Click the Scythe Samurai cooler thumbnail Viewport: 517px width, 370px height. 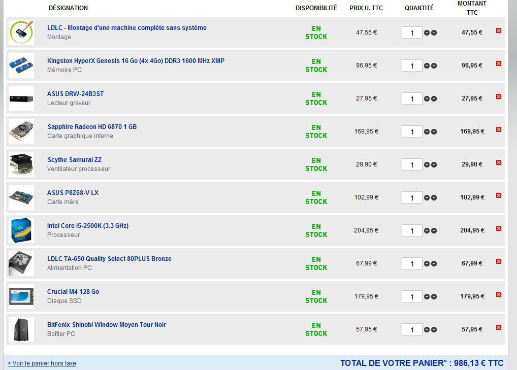point(21,164)
